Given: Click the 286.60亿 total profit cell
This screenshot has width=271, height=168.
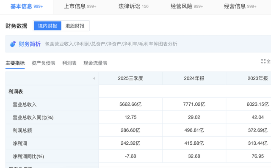Looking at the screenshot, I should pyautogui.click(x=130, y=130).
